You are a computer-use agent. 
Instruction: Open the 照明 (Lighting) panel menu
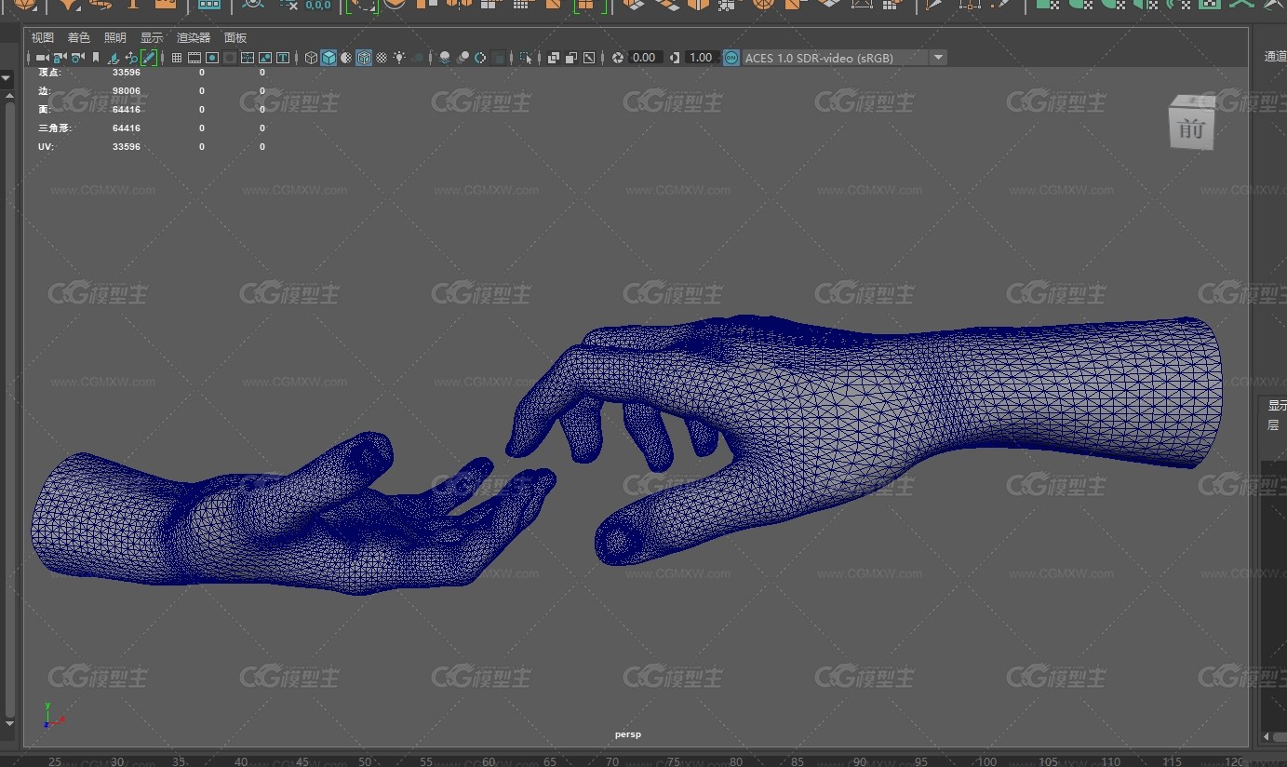tap(115, 38)
